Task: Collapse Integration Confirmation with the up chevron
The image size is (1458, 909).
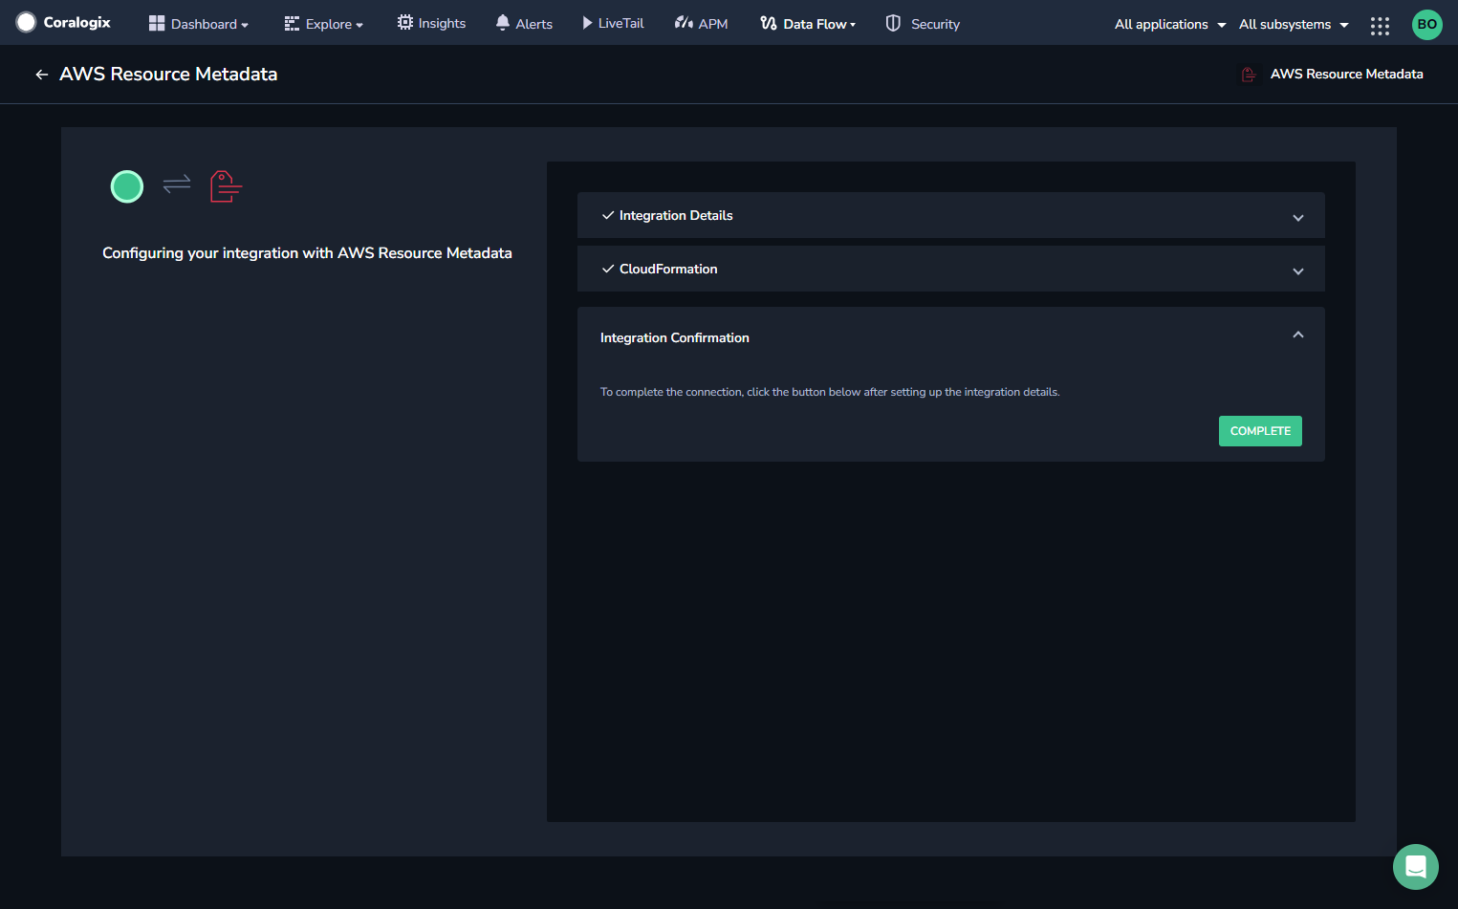Action: coord(1298,335)
